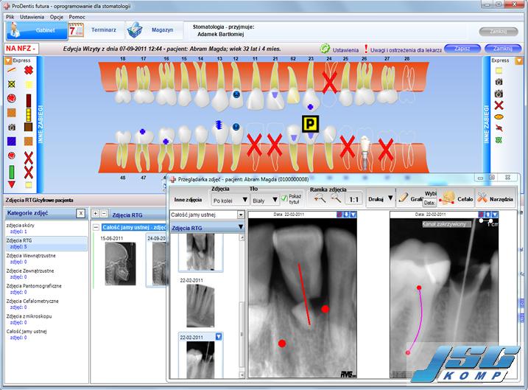Click Inne zdjęcia in viewer toolbar

tap(188, 200)
